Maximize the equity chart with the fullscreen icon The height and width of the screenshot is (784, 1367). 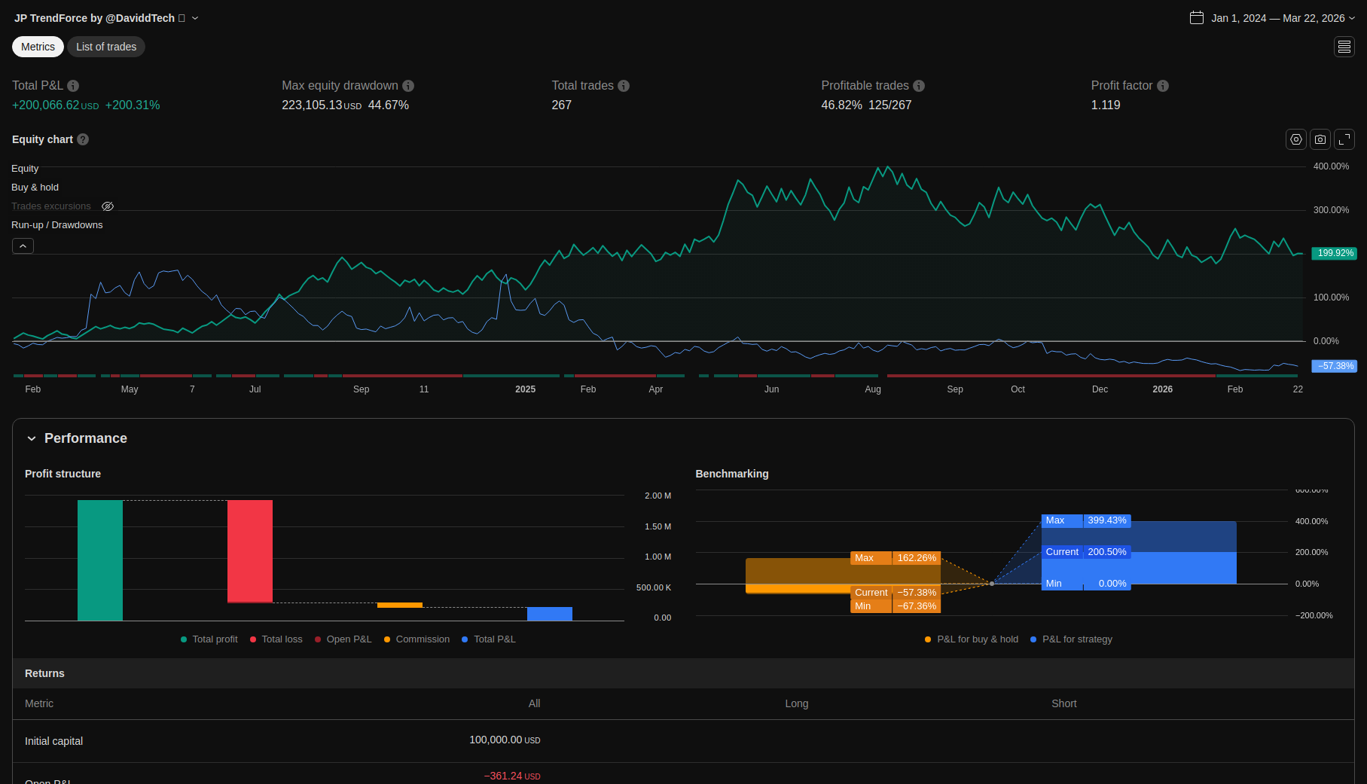coord(1344,139)
